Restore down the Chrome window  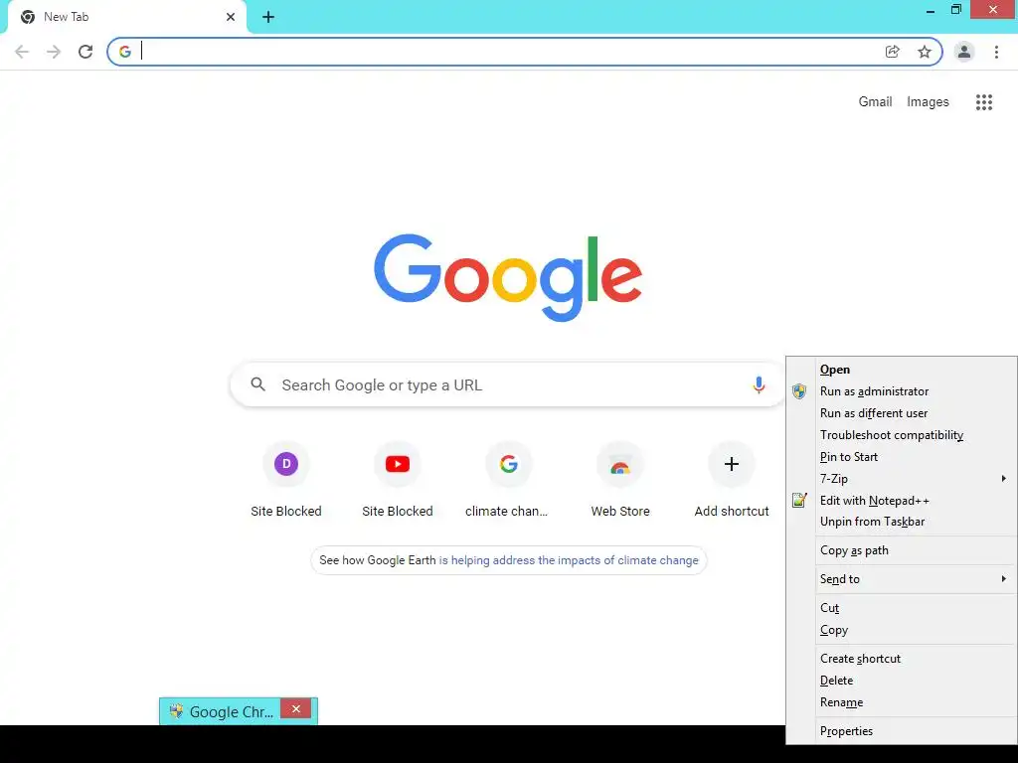(x=956, y=10)
